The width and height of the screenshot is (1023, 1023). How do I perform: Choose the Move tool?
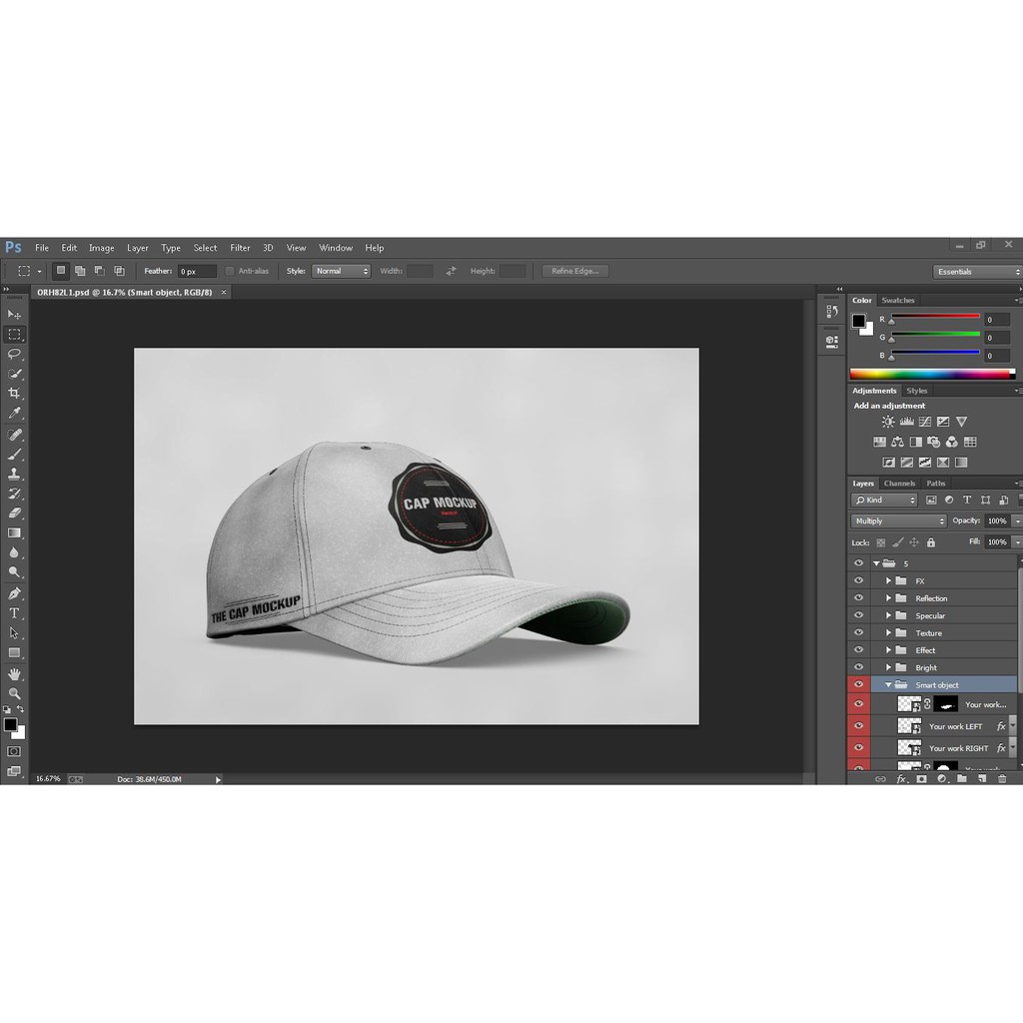point(14,315)
